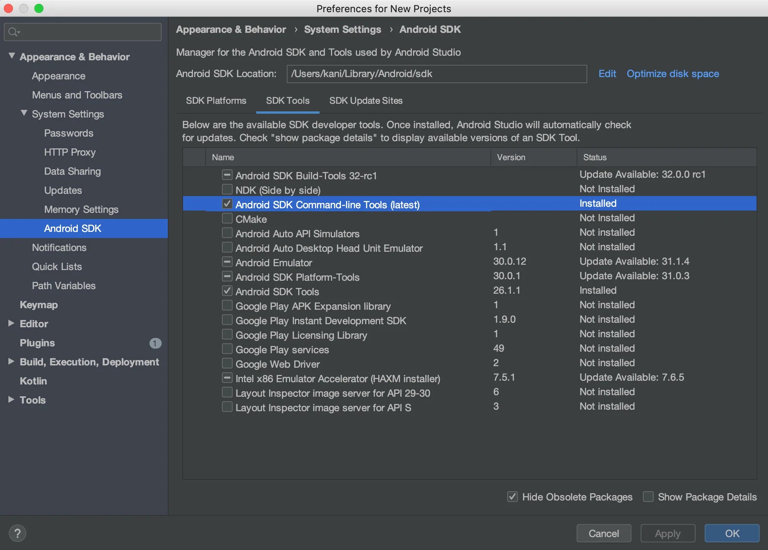This screenshot has width=768, height=550.
Task: Open the SDK Update Sites tab
Action: (366, 101)
